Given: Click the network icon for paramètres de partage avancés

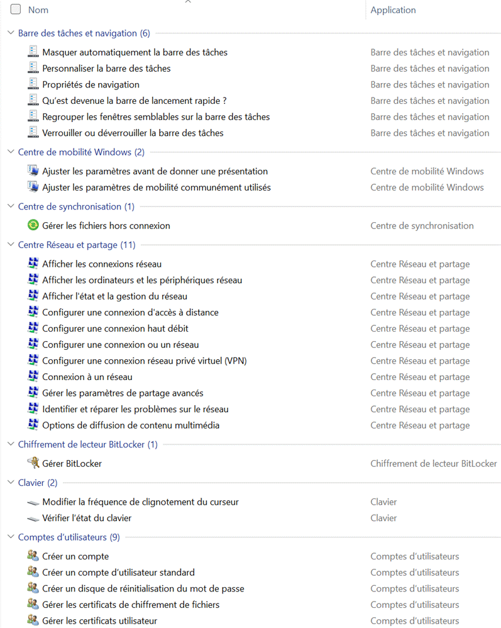Looking at the screenshot, I should 33,393.
